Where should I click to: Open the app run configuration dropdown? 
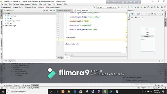101,7
